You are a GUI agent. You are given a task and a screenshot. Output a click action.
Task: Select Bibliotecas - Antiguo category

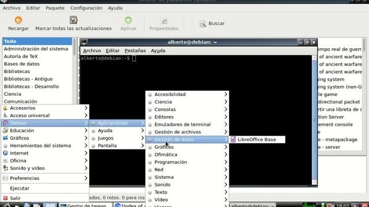[x=37, y=79]
